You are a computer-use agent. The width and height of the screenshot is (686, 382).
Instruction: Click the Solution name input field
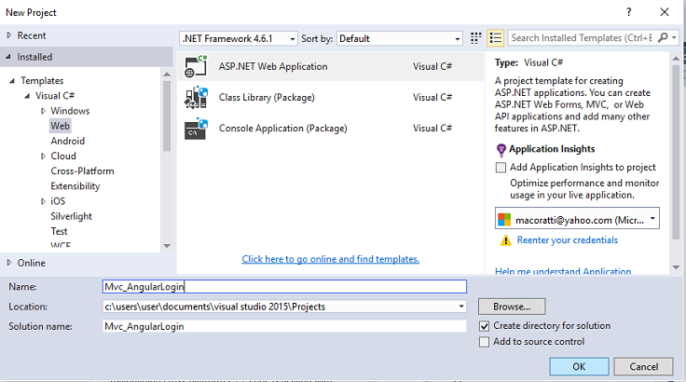click(284, 326)
